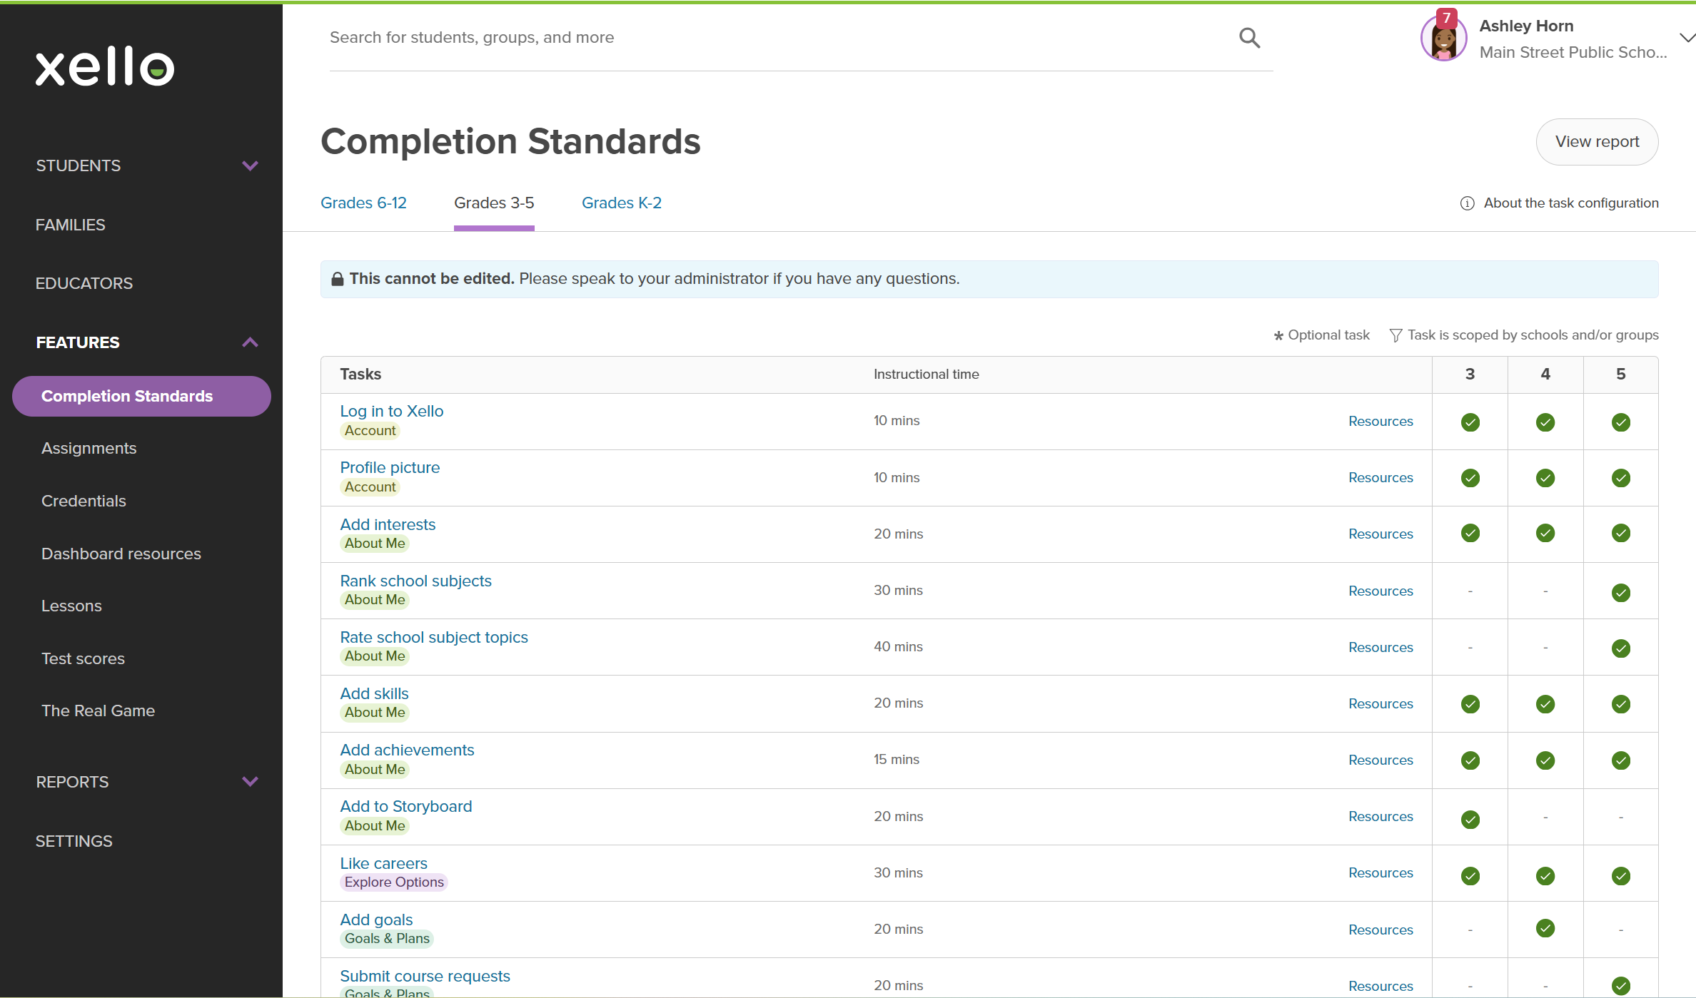Image resolution: width=1696 pixels, height=998 pixels.
Task: Click the green checkmark for Like careers grade 5
Action: [x=1620, y=875]
